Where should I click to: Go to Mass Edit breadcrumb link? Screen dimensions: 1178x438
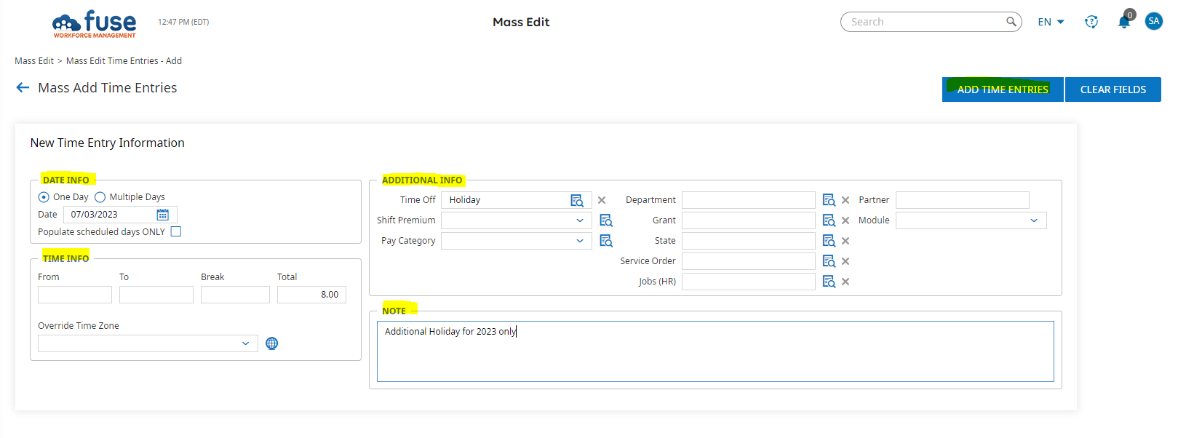pos(34,61)
